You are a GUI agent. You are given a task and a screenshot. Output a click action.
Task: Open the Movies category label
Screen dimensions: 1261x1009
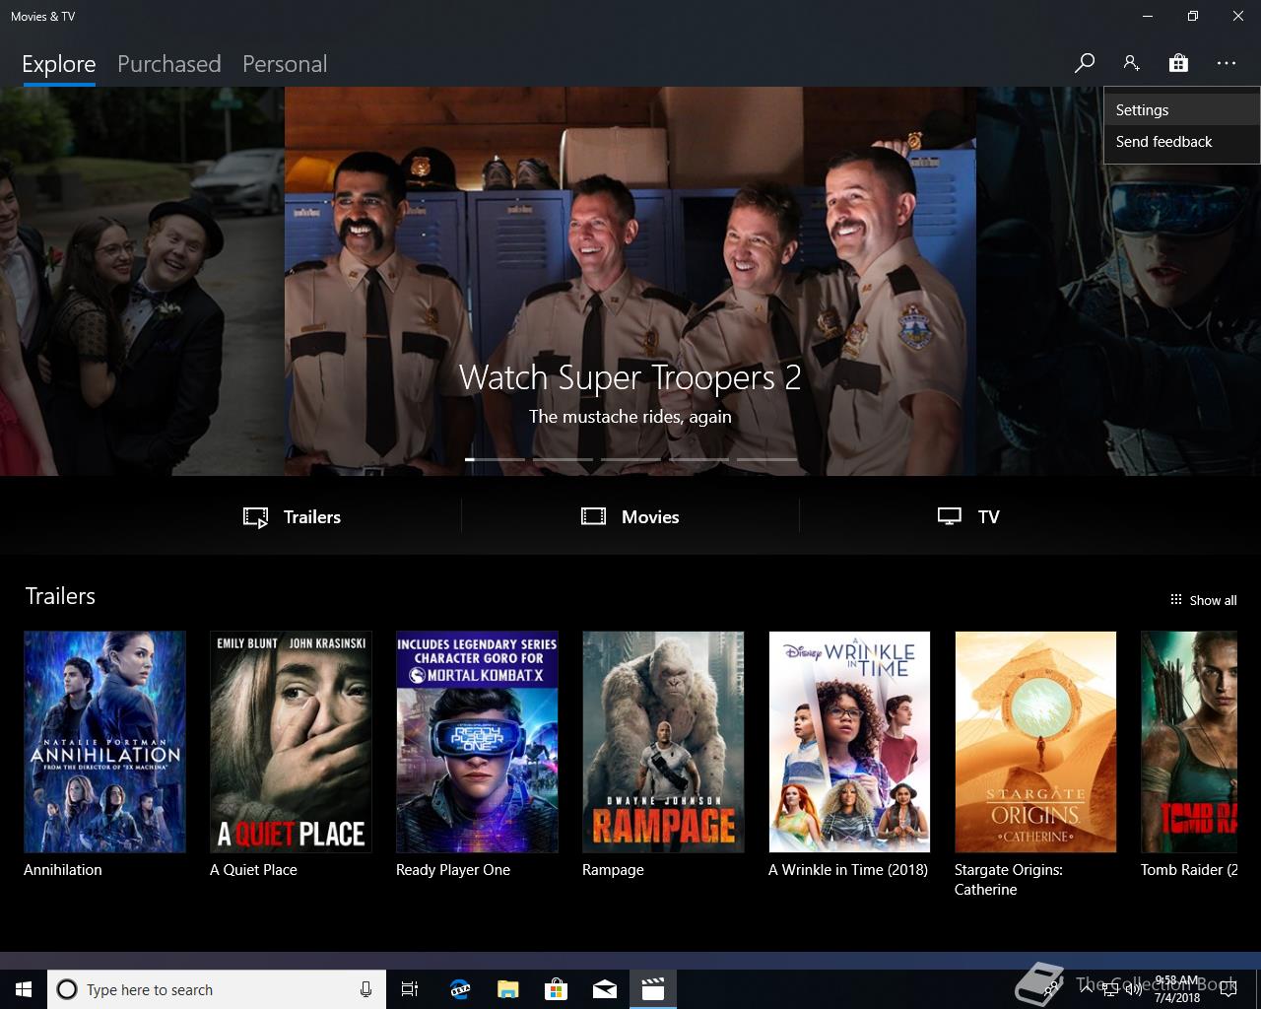[650, 517]
